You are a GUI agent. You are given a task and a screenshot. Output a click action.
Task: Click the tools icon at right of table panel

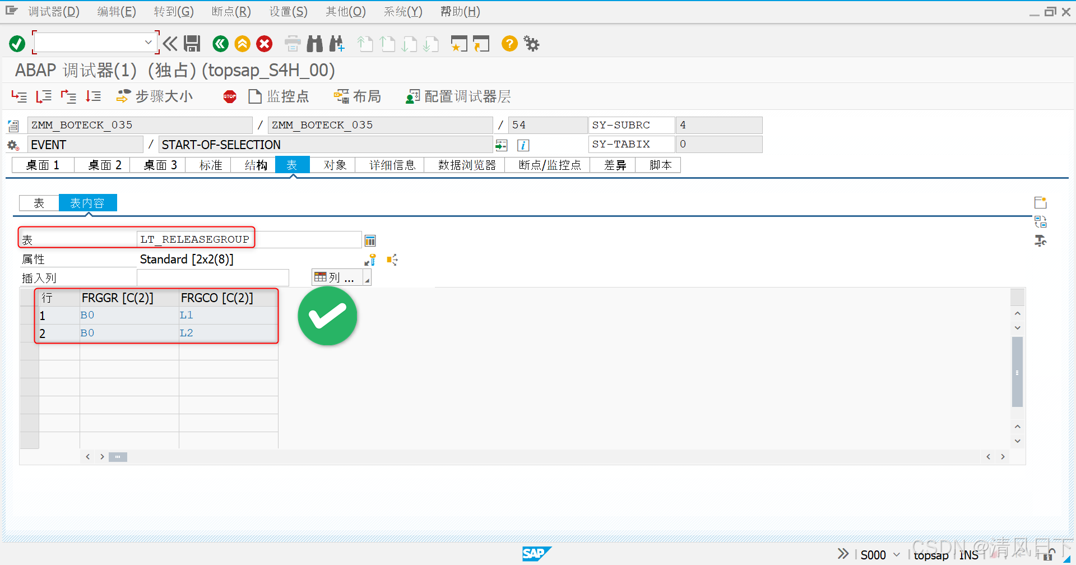point(1040,241)
